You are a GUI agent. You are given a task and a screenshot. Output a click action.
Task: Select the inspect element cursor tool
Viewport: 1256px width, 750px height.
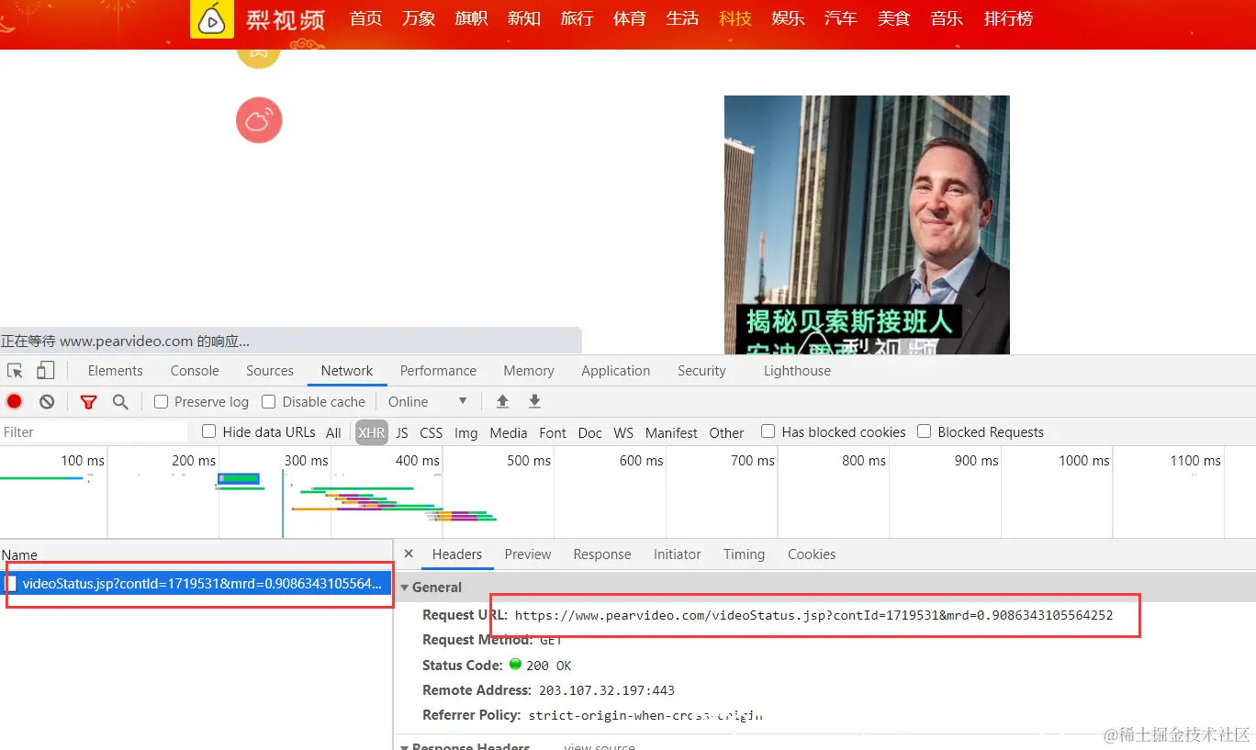(x=15, y=370)
